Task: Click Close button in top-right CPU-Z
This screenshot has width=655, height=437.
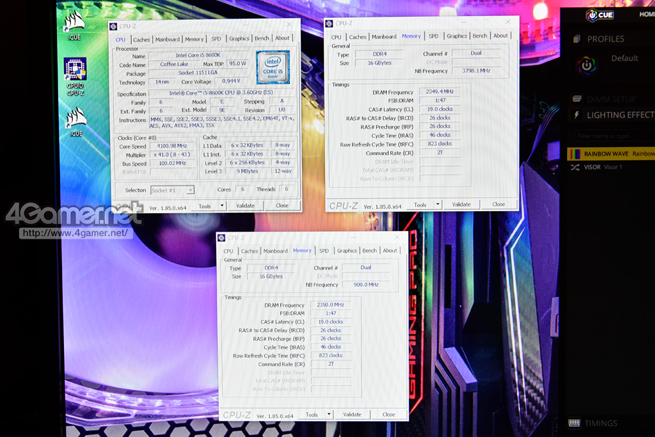Action: pos(498,204)
